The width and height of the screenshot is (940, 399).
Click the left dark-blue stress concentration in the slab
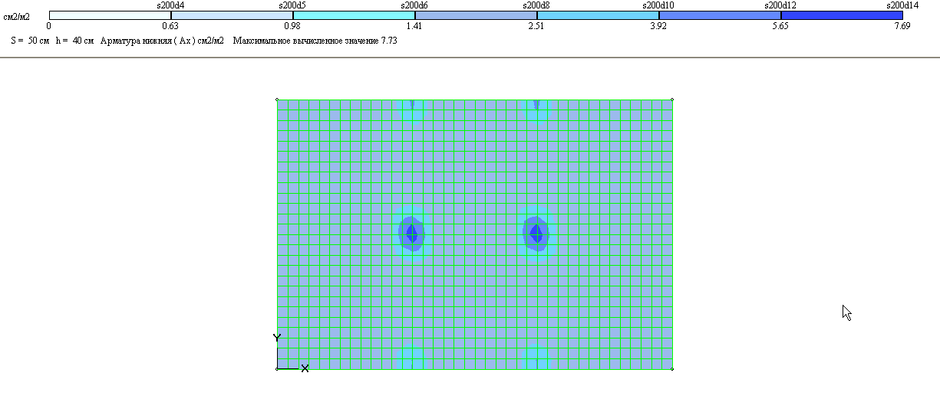(413, 232)
